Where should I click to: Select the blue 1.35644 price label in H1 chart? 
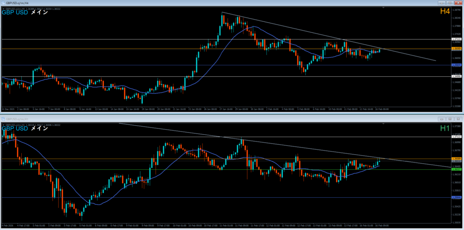pyautogui.click(x=457, y=197)
